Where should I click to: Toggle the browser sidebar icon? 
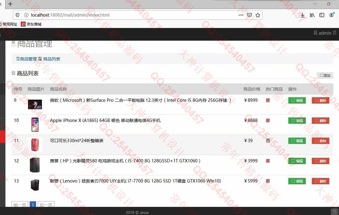322,15
